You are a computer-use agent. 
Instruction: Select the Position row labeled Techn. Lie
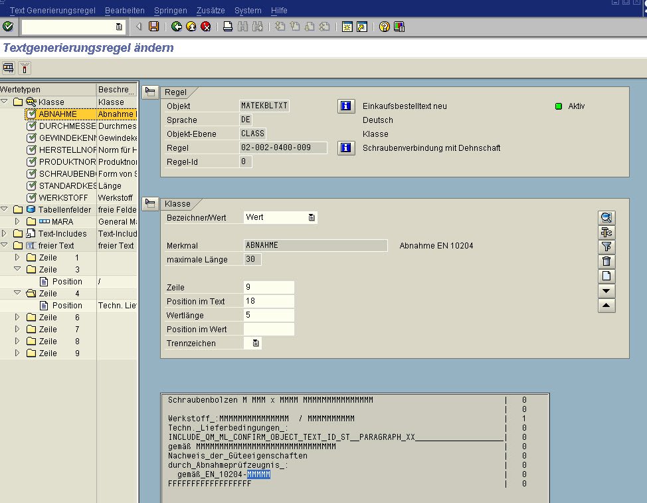[x=68, y=306]
